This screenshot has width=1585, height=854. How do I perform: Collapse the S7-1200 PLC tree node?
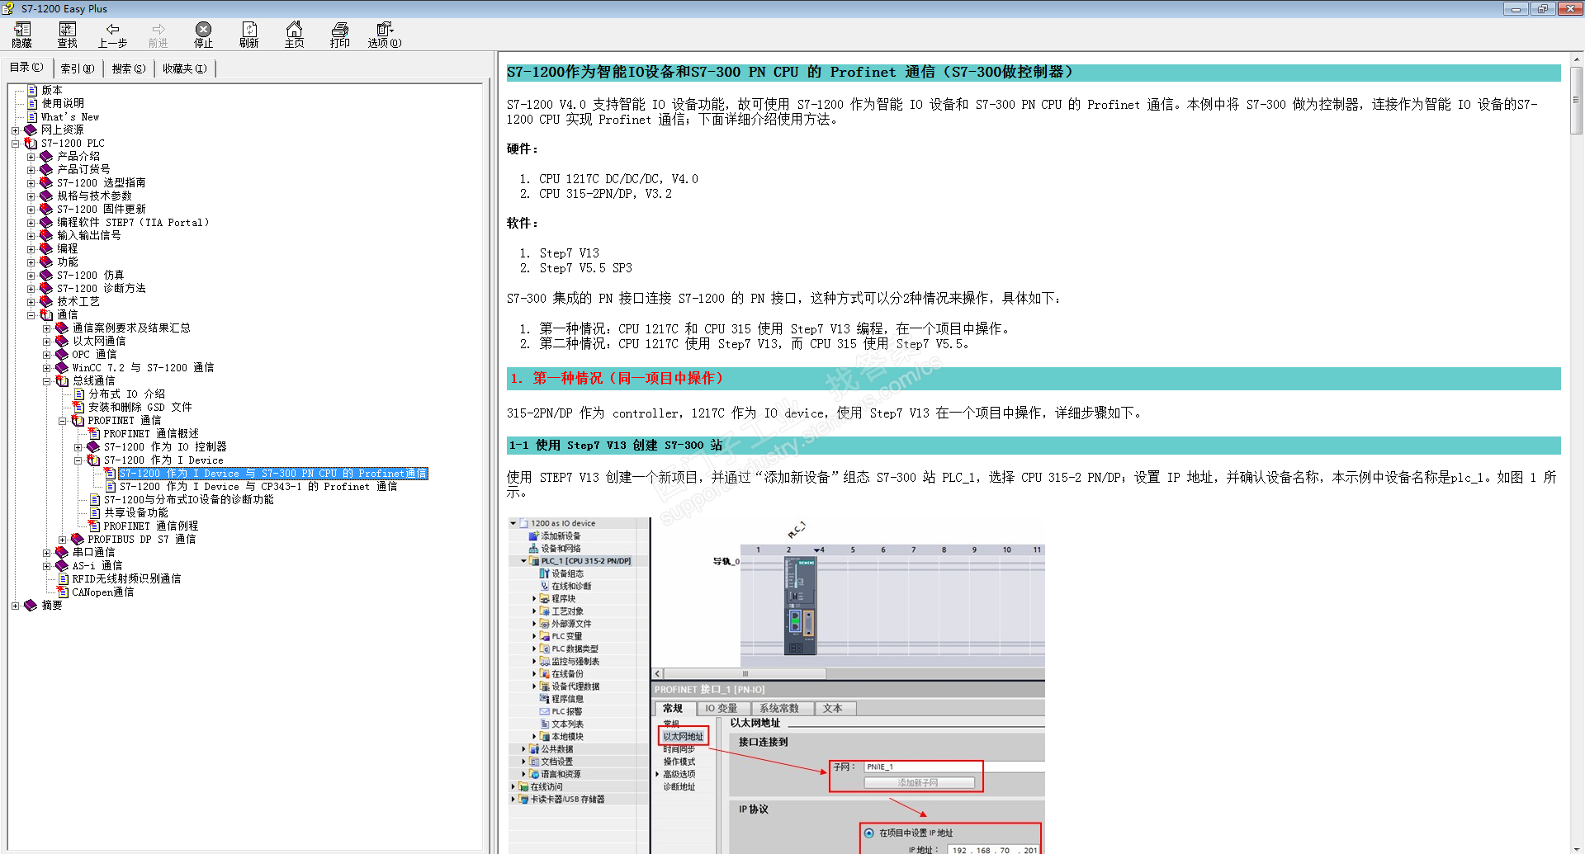point(16,144)
